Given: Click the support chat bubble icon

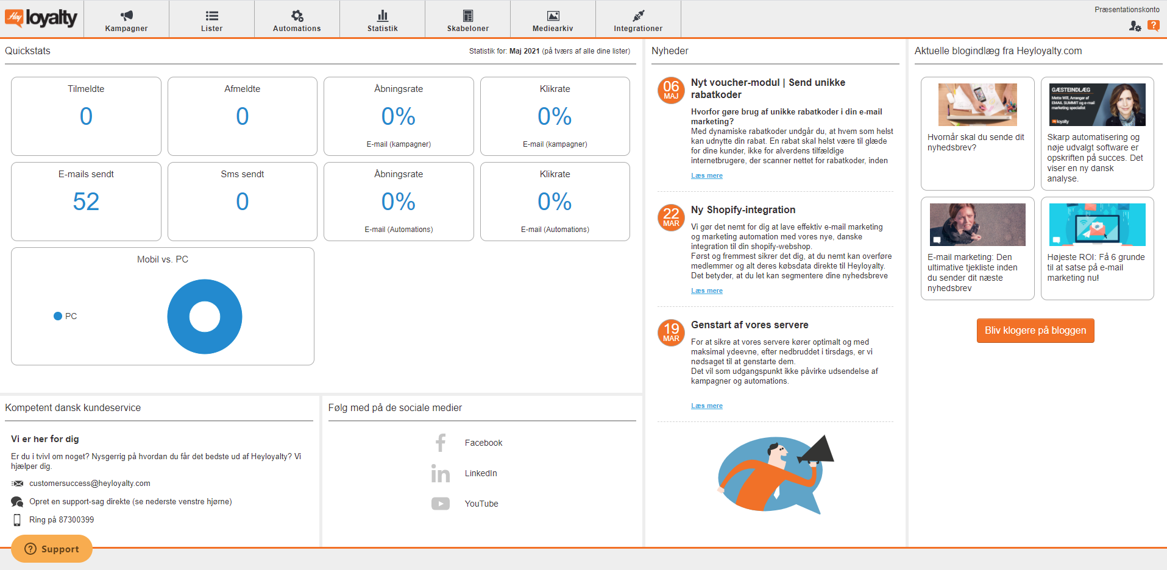Looking at the screenshot, I should point(17,502).
